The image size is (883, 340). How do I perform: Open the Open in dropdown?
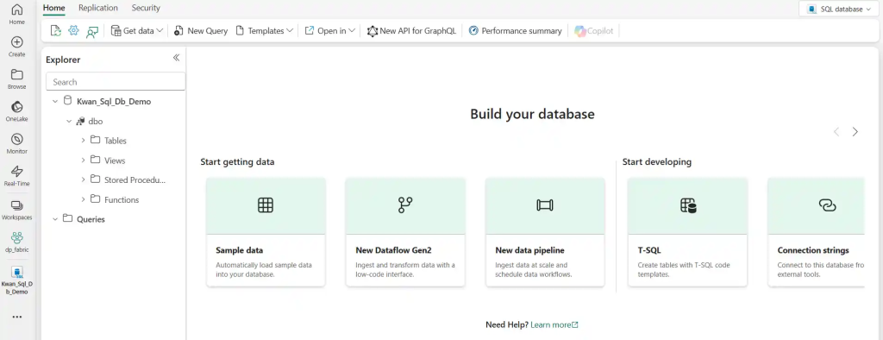click(x=330, y=31)
